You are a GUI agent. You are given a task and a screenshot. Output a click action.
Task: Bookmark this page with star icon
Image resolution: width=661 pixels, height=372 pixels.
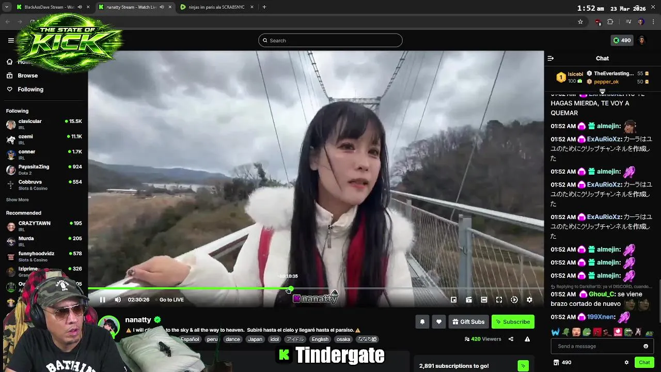tap(580, 22)
